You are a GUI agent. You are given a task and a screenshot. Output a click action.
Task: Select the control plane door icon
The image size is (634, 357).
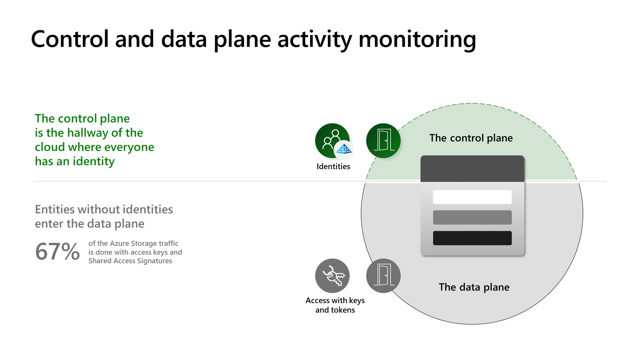[382, 140]
